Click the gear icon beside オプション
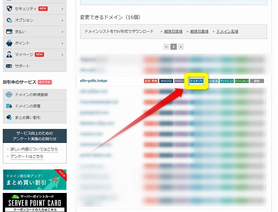The image size is (278, 212). pos(9,20)
